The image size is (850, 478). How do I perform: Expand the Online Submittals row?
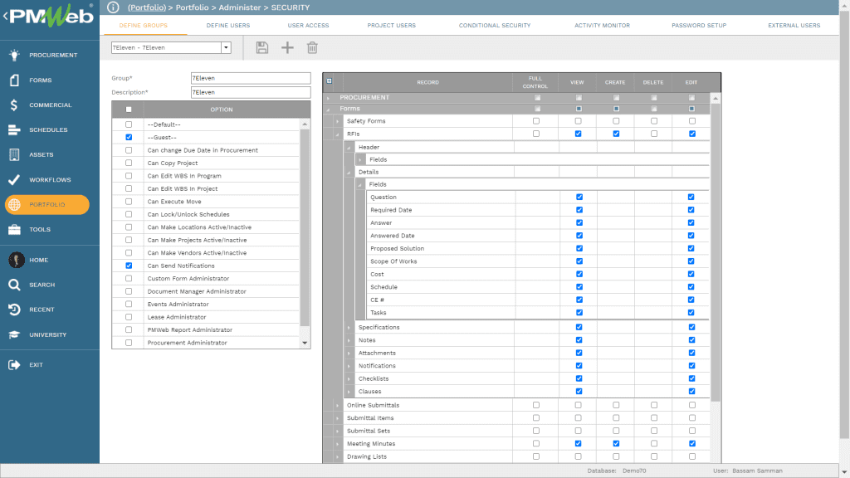337,405
